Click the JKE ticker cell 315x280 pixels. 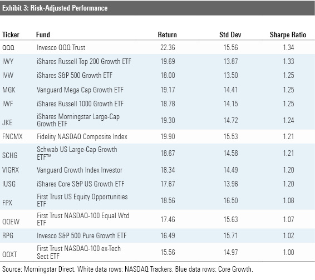[7, 122]
